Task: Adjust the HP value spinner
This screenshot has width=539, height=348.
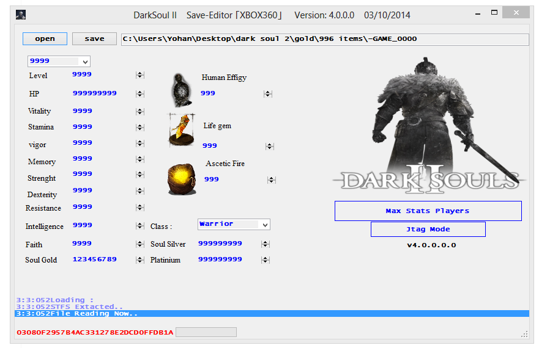Action: 140,94
